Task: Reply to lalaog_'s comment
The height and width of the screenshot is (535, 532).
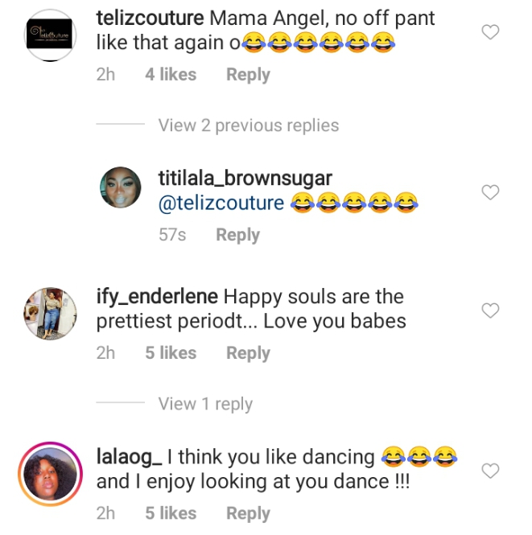Action: (x=248, y=513)
